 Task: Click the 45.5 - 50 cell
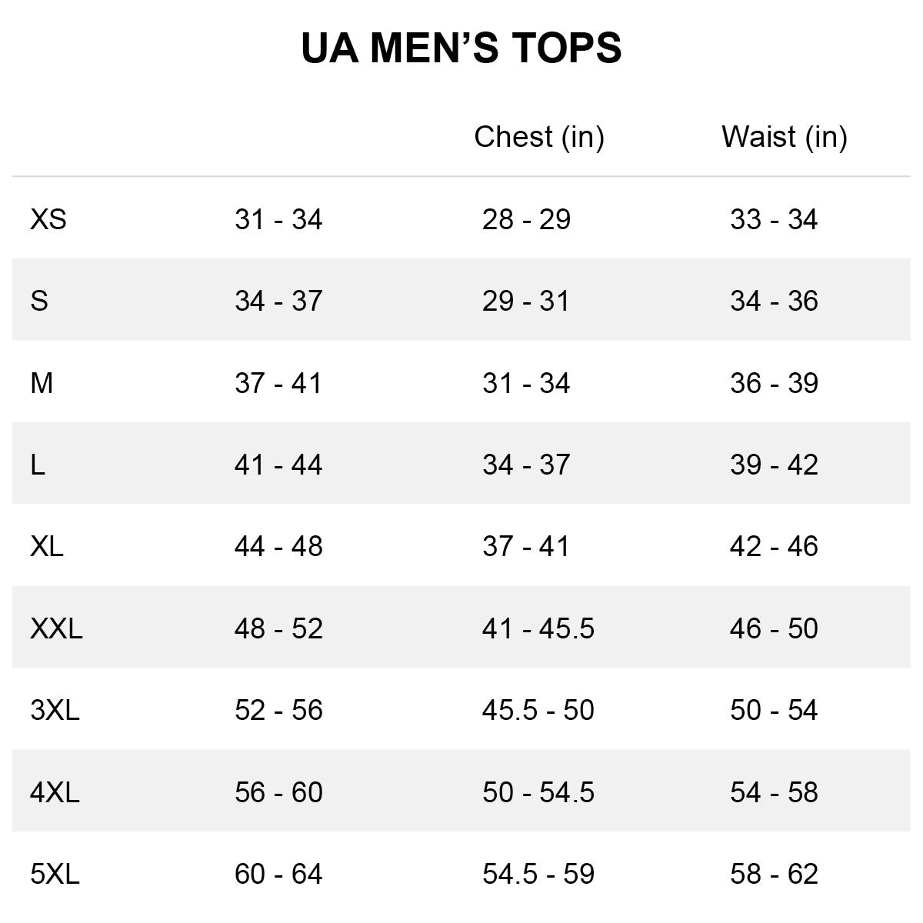pos(538,710)
